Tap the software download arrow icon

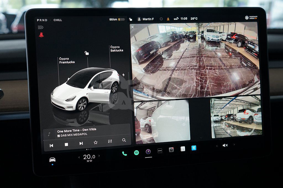[x=168, y=19]
